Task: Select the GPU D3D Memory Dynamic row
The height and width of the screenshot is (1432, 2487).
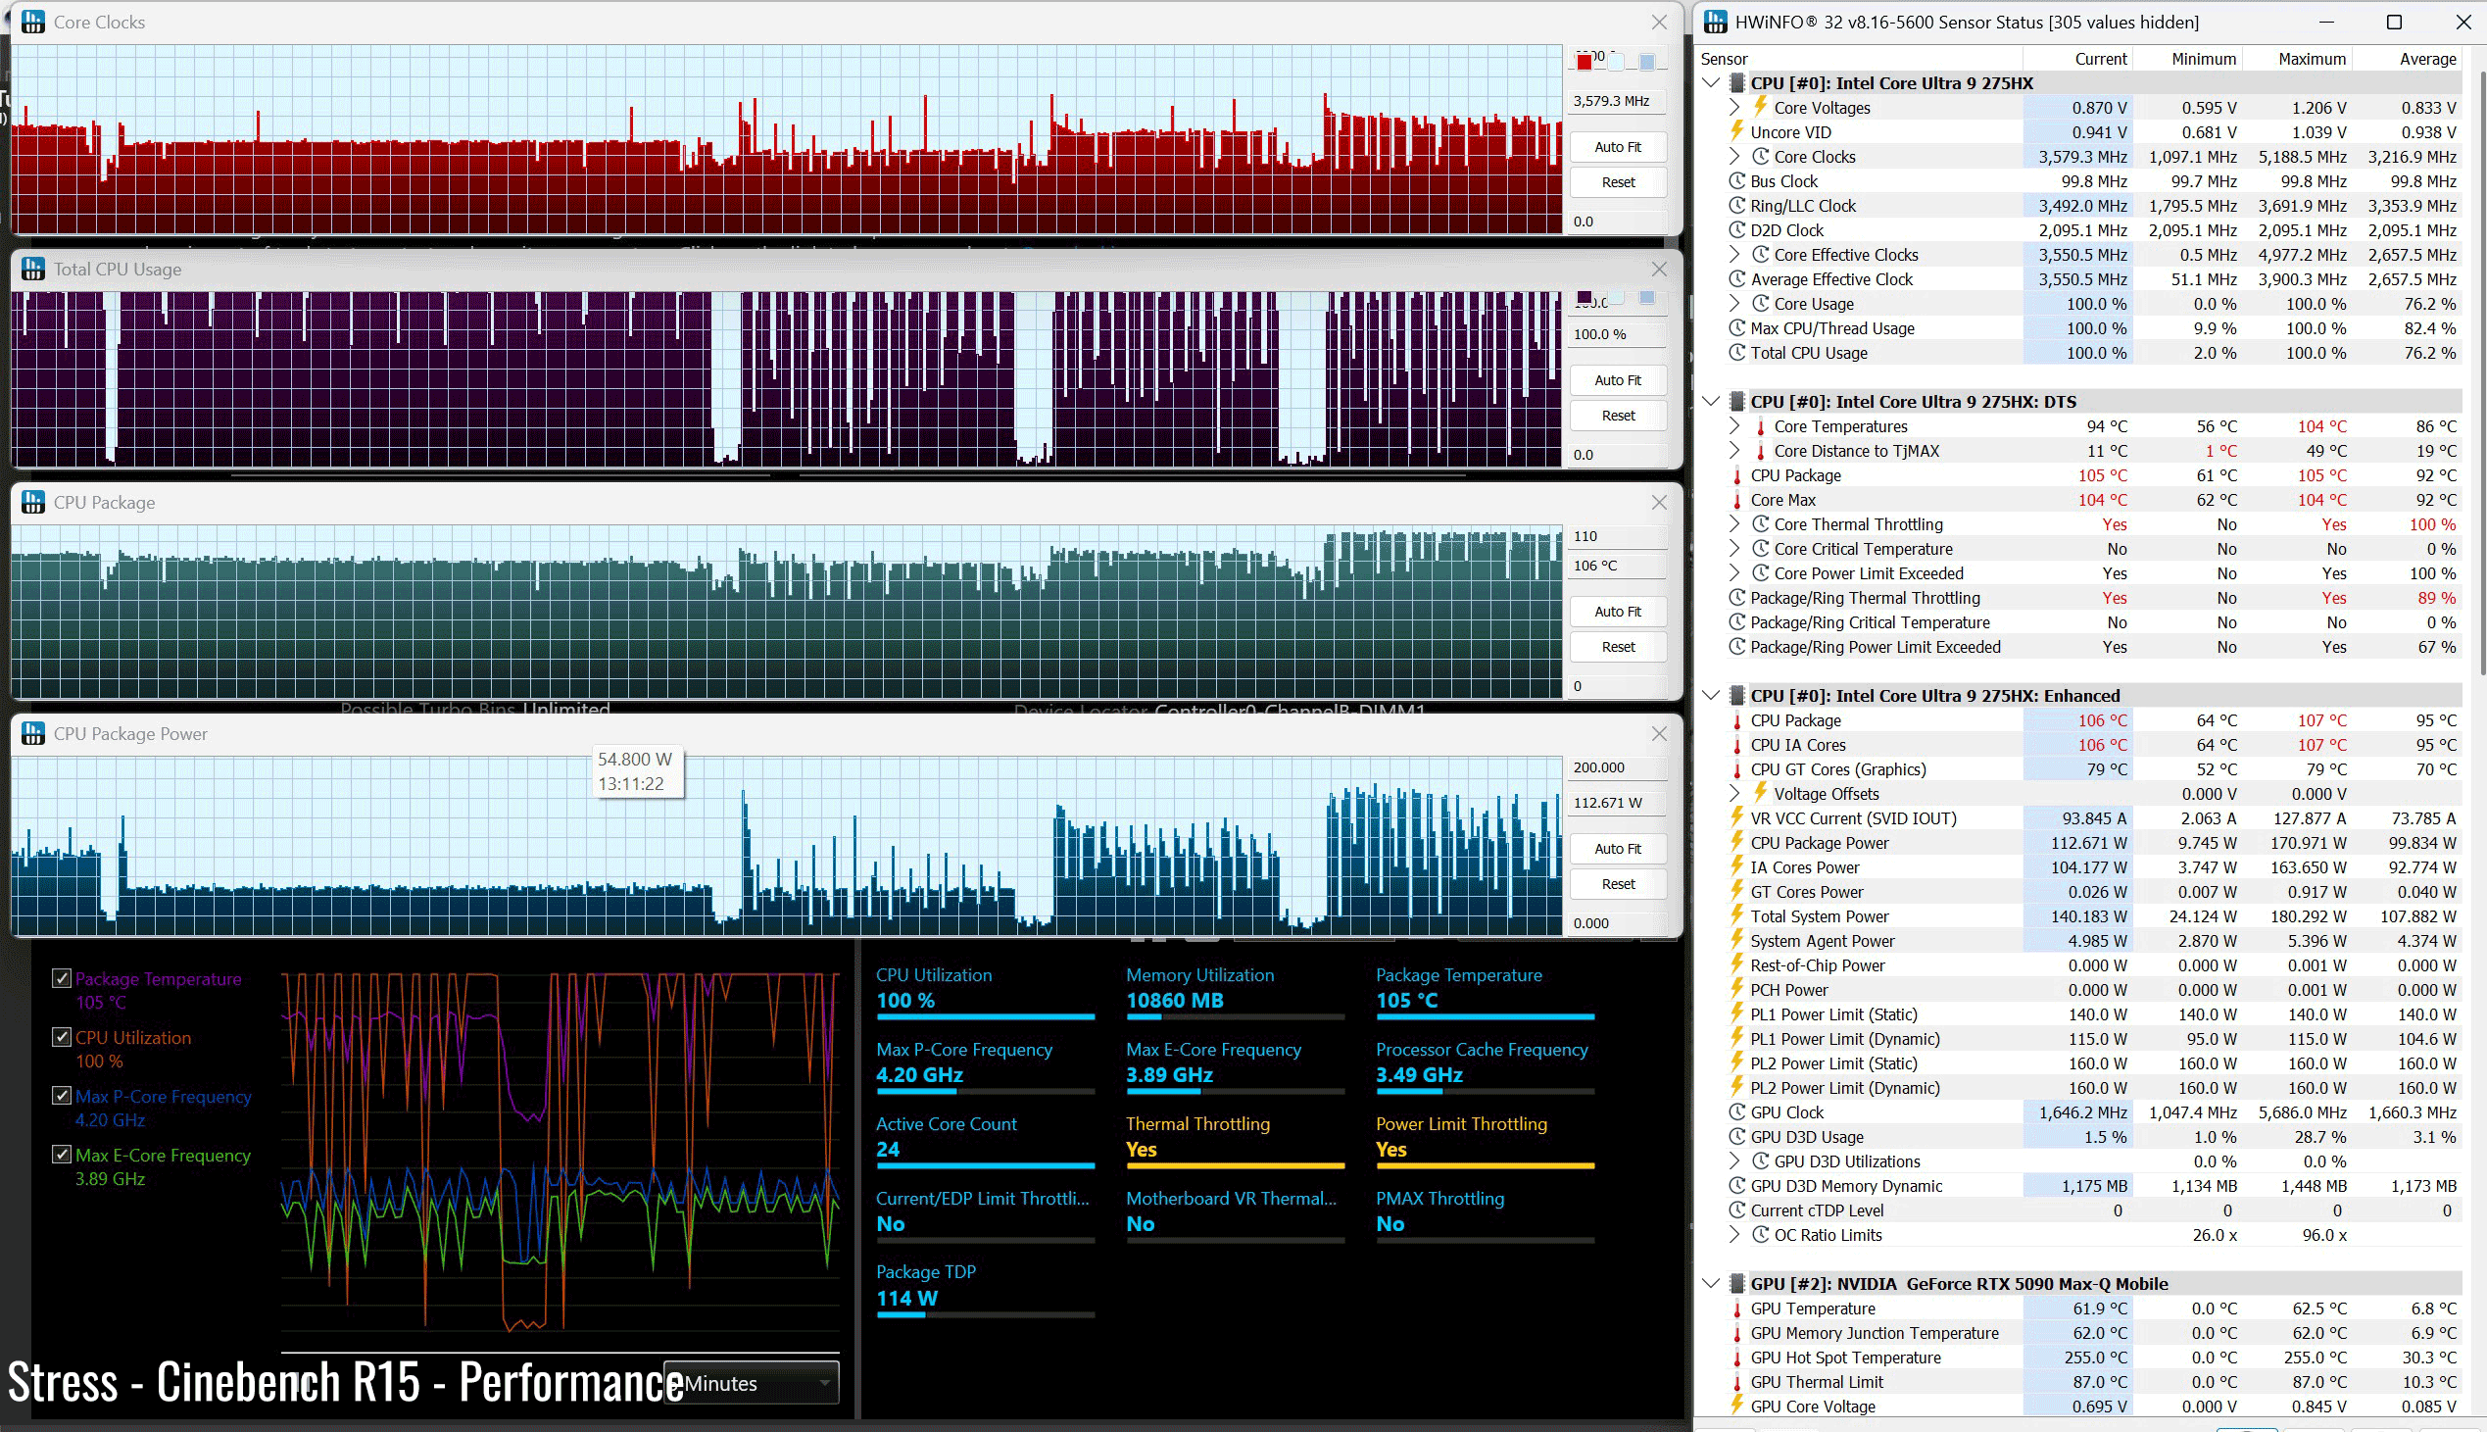Action: [2081, 1186]
